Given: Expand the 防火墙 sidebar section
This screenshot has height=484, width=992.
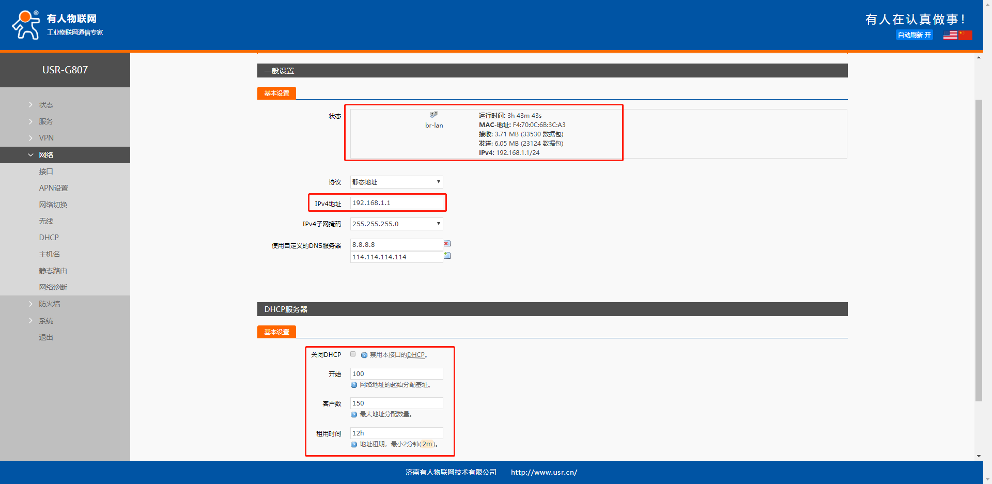Looking at the screenshot, I should [50, 304].
